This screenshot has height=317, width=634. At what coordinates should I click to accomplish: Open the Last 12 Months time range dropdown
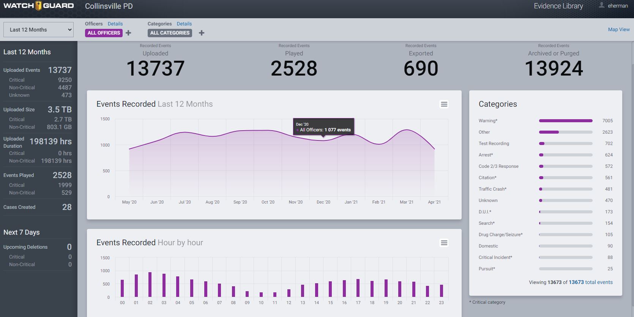pos(38,30)
